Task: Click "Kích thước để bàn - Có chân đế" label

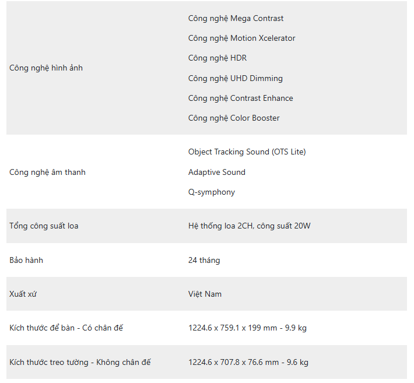Action: click(x=66, y=328)
